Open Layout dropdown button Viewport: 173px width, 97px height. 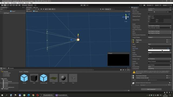tap(167, 5)
